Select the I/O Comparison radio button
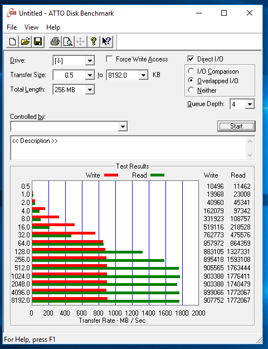This screenshot has width=268, height=349. (x=191, y=71)
